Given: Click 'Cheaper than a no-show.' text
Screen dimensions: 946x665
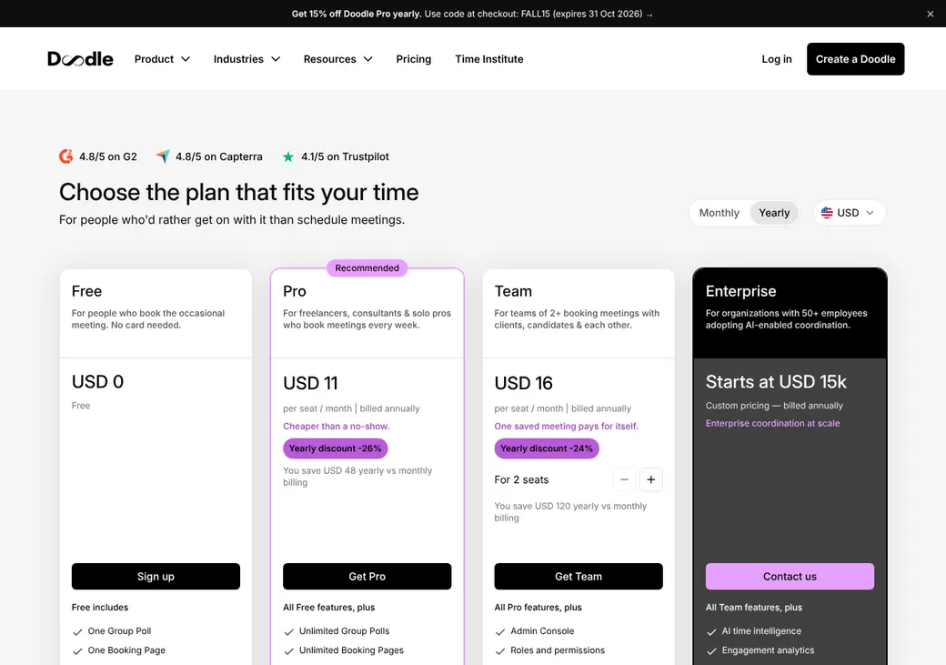Looking at the screenshot, I should click(336, 426).
